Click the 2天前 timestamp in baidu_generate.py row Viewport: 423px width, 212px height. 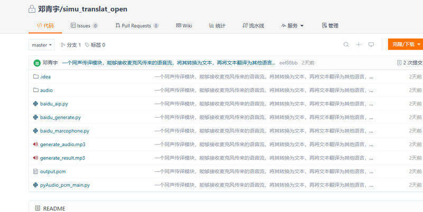tap(415, 117)
